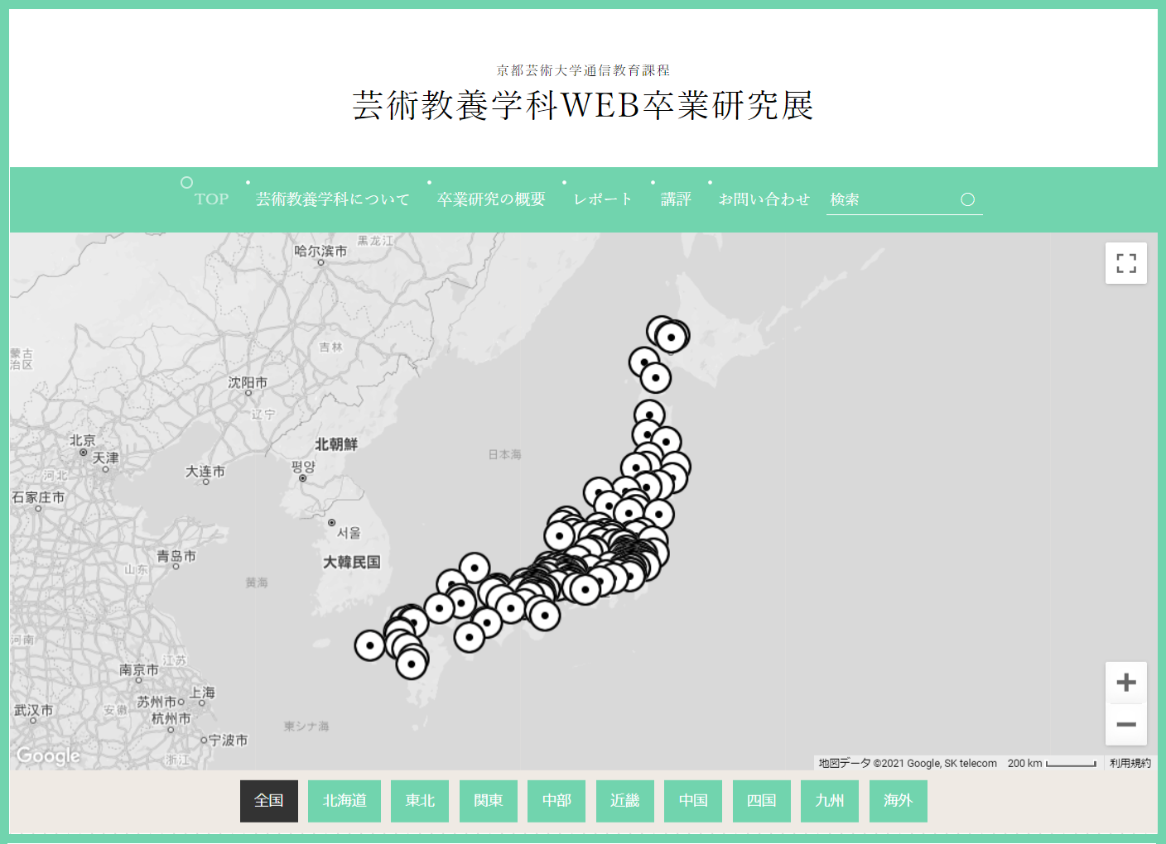Select the 全国 region filter
The height and width of the screenshot is (844, 1166).
coord(269,801)
